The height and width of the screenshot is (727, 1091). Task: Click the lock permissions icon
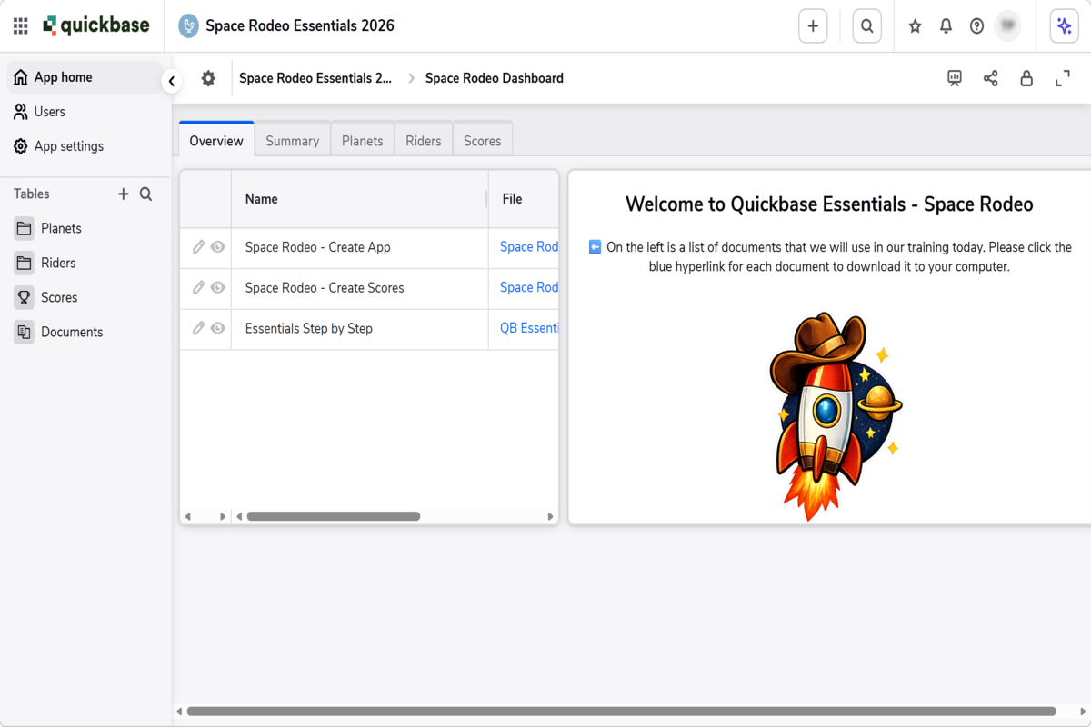1026,78
